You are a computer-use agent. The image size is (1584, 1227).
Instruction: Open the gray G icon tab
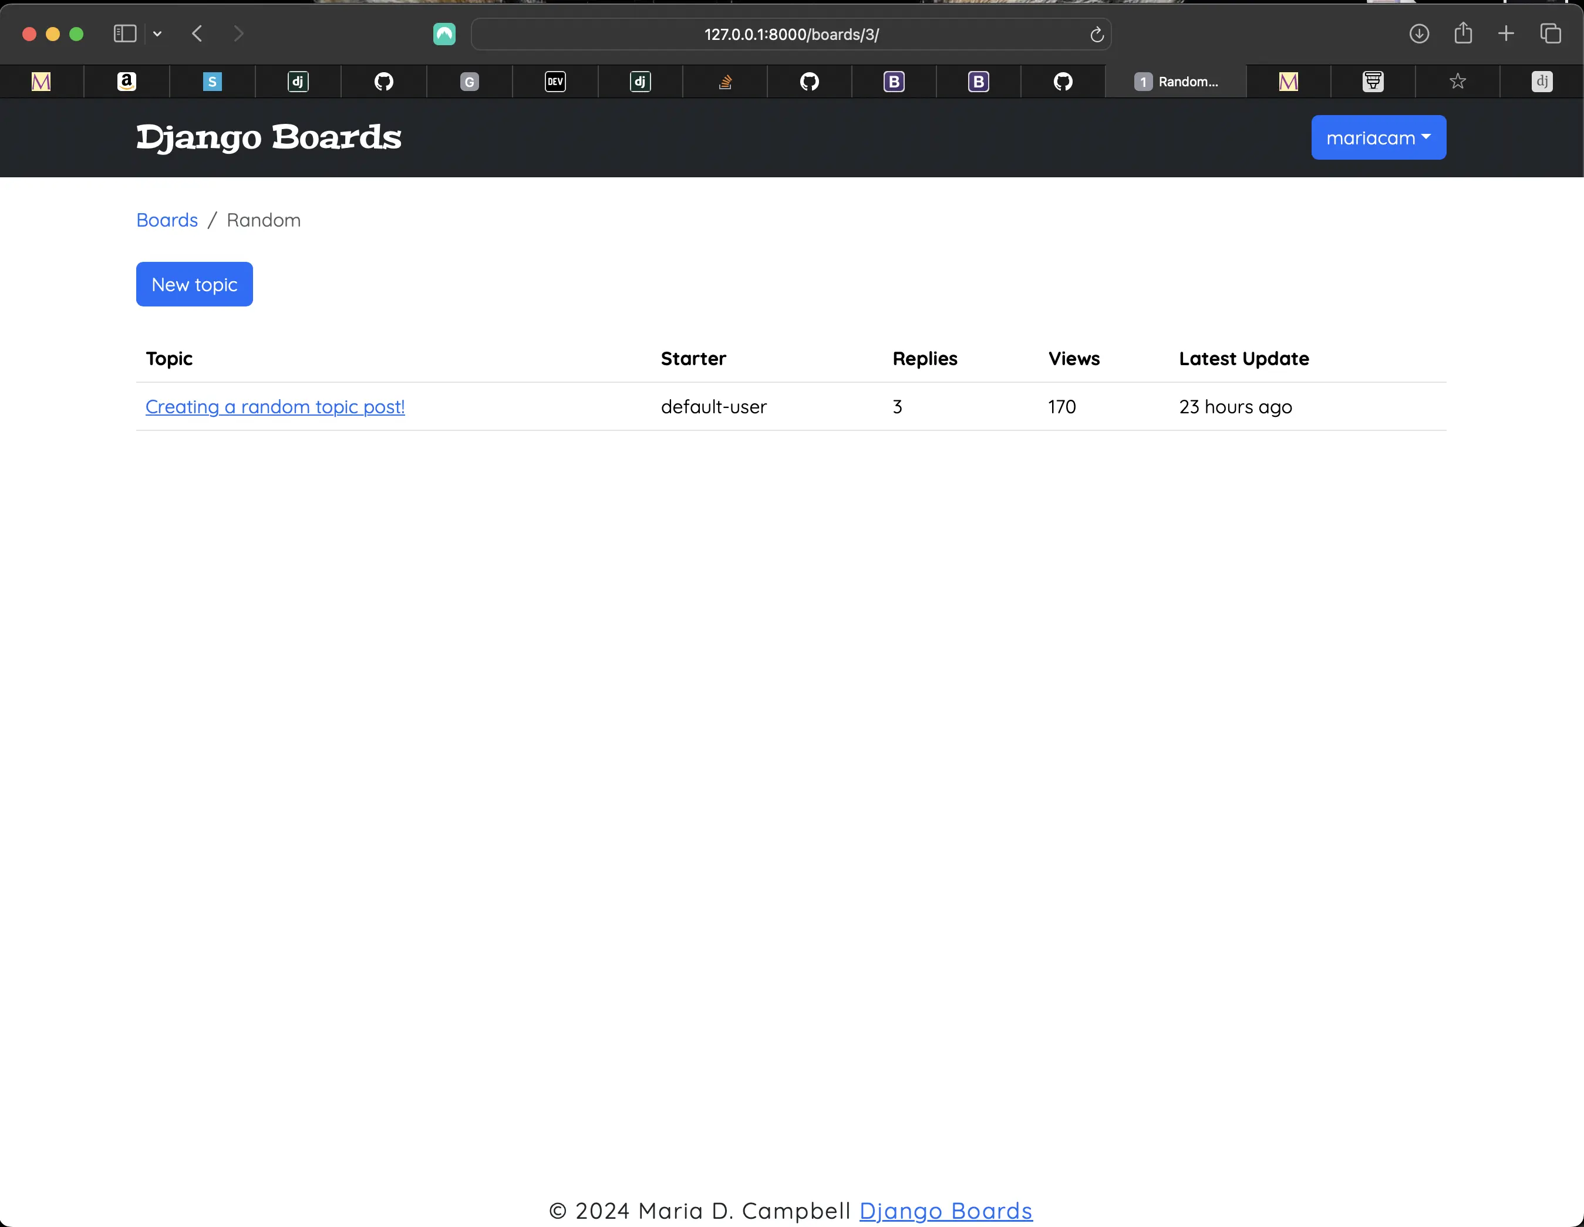coord(469,81)
